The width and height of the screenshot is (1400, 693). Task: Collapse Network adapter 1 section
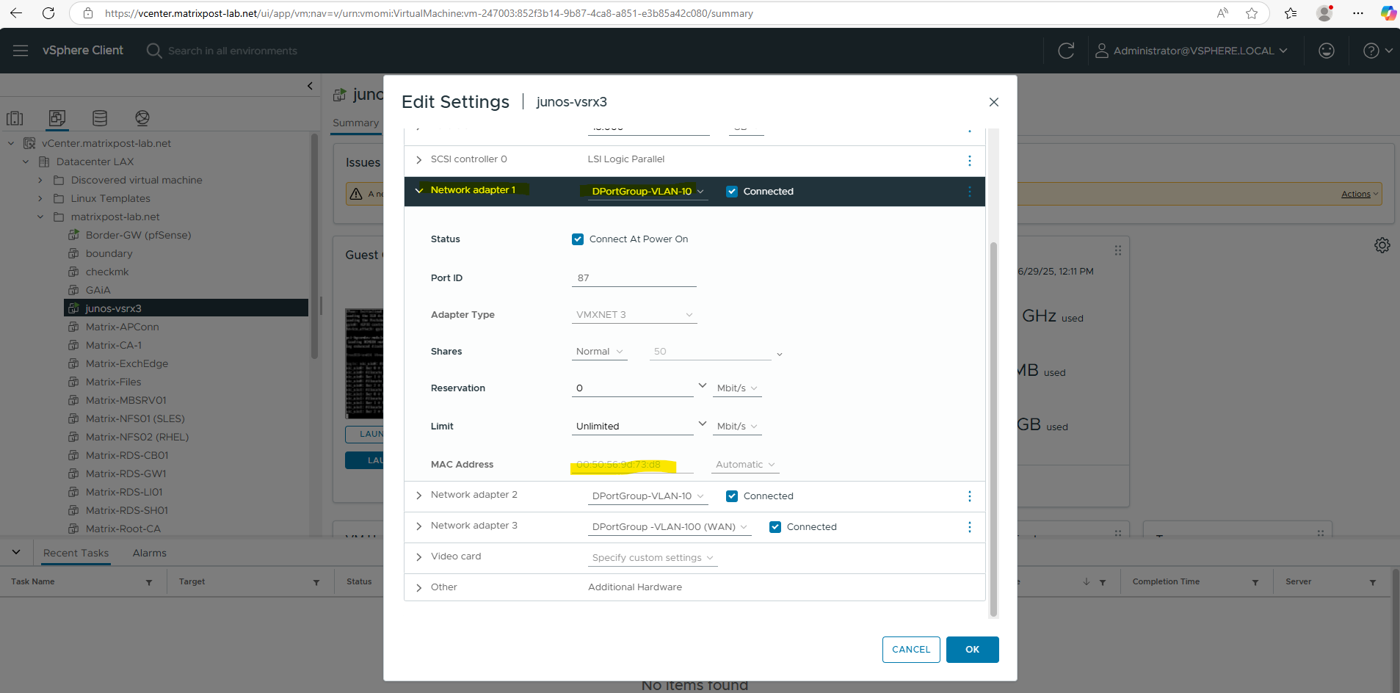coord(419,191)
